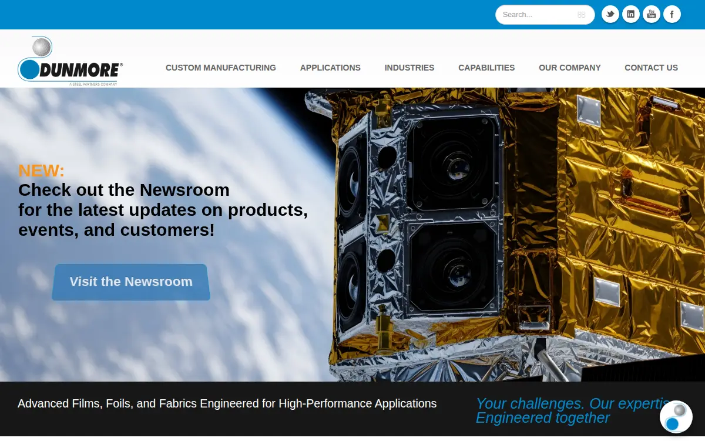
Task: Open the Our Company menu
Action: (x=570, y=68)
